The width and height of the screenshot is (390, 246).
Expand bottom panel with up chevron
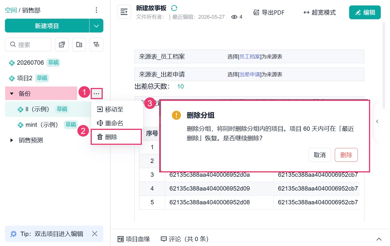(x=379, y=239)
